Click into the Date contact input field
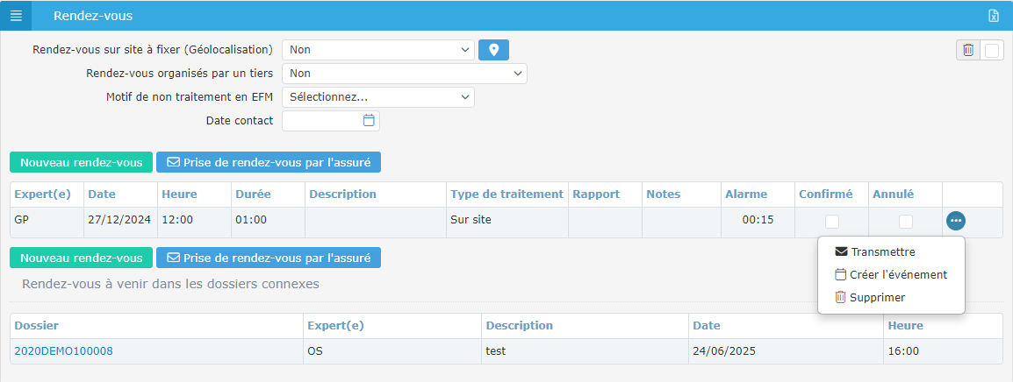The image size is (1013, 382). 321,120
